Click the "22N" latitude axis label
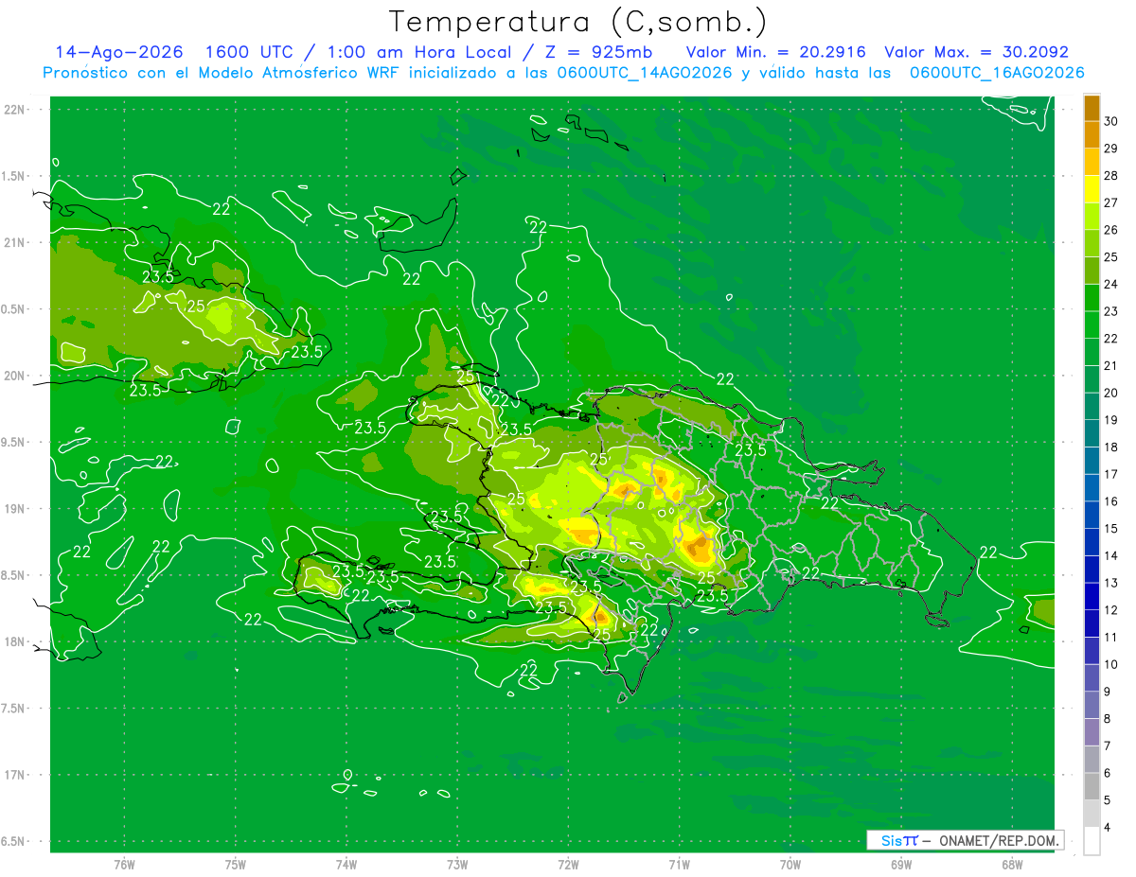 pos(15,110)
